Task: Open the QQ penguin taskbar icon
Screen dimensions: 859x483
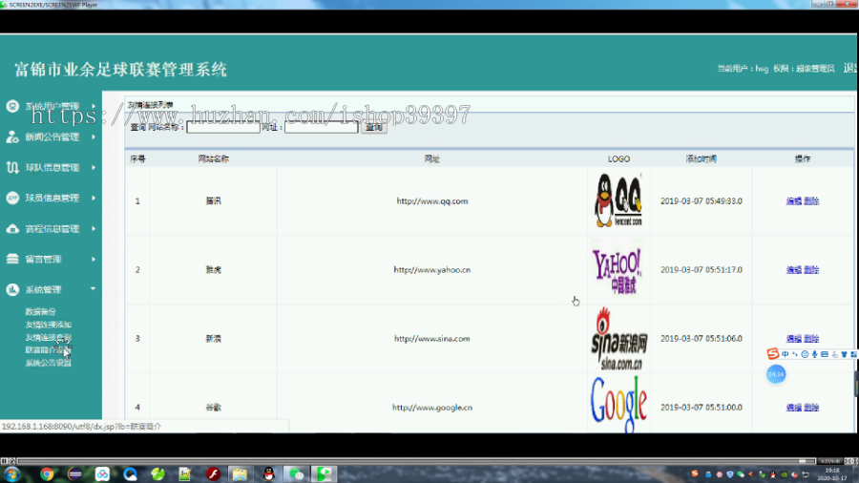Action: click(x=268, y=473)
